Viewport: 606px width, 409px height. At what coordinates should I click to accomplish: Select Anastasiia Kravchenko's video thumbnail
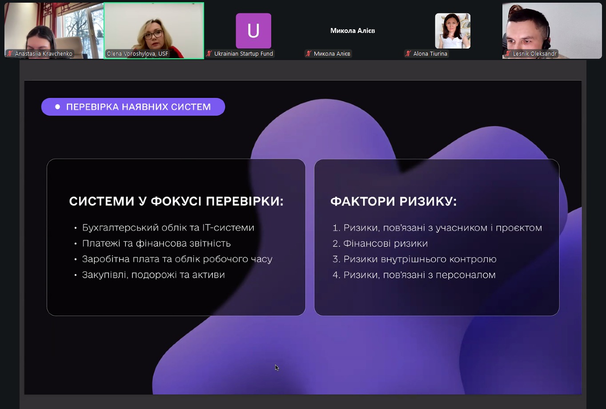pos(54,31)
